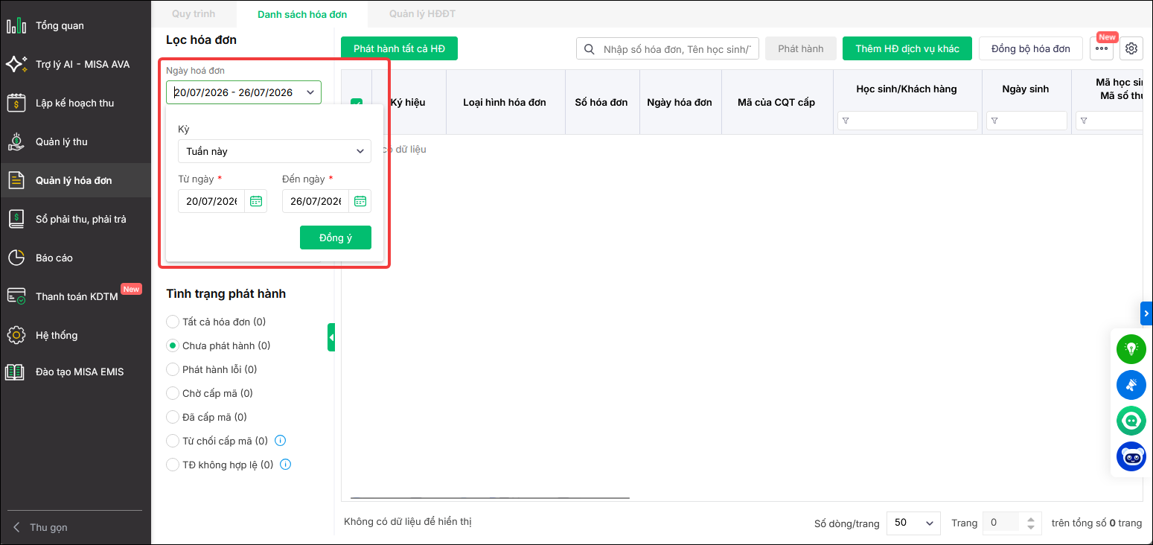1153x545 pixels.
Task: Open the Ngày hoá đơn date range dropdown
Action: (243, 92)
